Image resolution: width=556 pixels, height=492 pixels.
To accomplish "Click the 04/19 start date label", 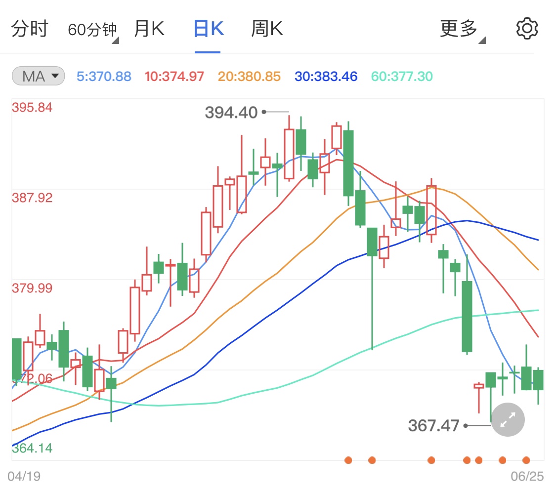I will click(x=24, y=476).
